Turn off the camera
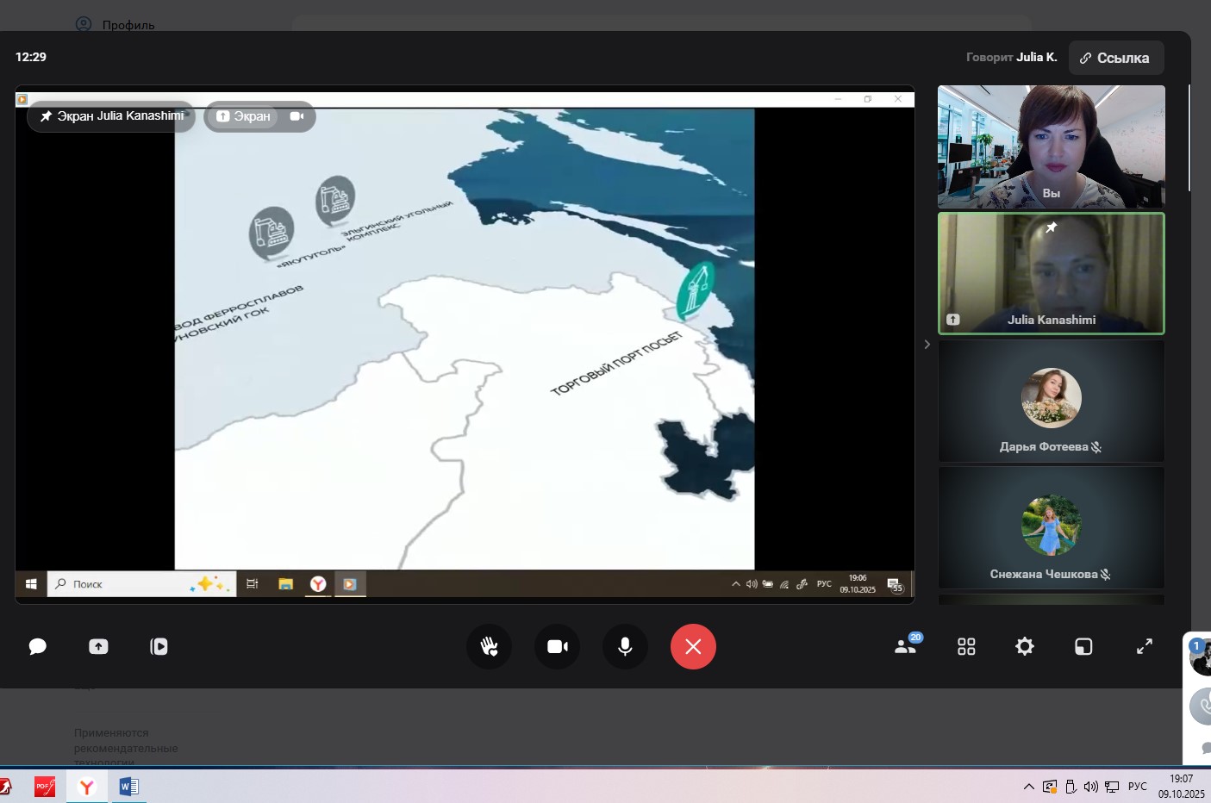 [x=557, y=646]
